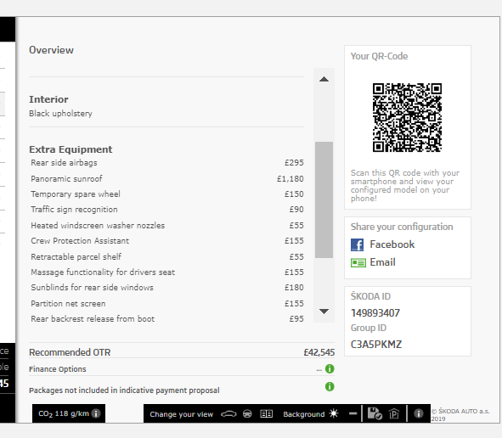
Task: Save configuration with the floppy disk icon
Action: point(375,413)
